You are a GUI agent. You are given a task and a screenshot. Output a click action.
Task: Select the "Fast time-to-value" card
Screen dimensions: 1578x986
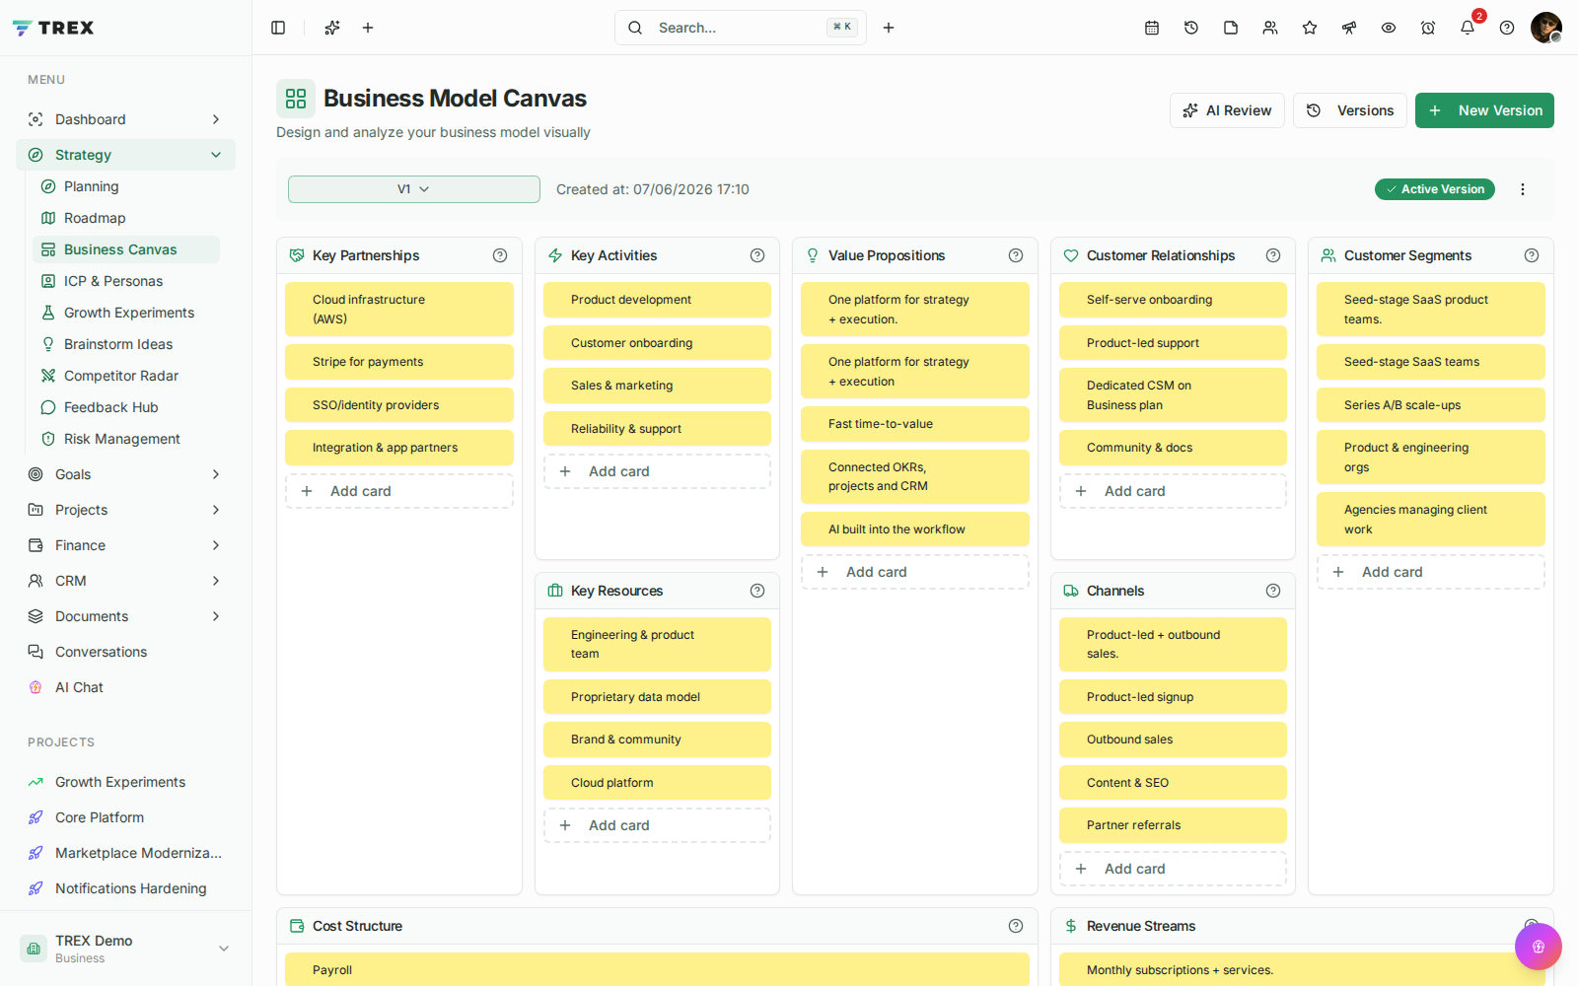[915, 424]
